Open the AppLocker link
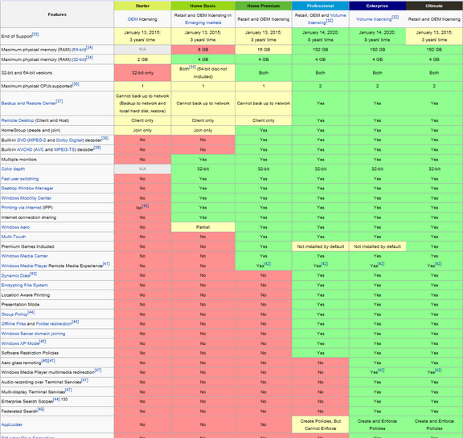The width and height of the screenshot is (463, 438). click(x=12, y=424)
